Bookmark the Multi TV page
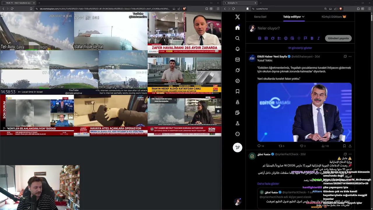Image resolution: width=373 pixels, height=210 pixels. pos(31,9)
